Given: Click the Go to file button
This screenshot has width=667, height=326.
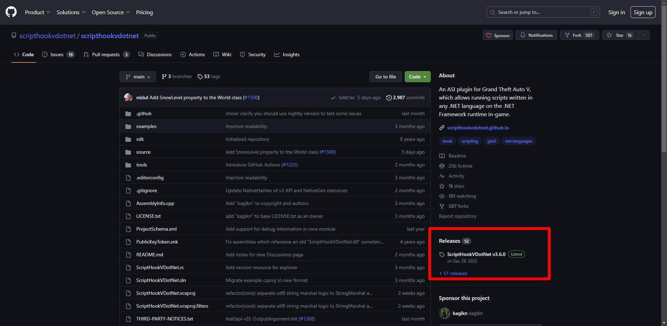Looking at the screenshot, I should [385, 77].
